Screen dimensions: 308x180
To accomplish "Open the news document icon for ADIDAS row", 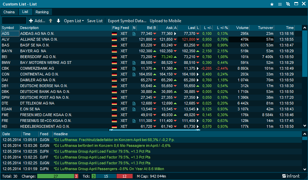I will pos(134,34).
